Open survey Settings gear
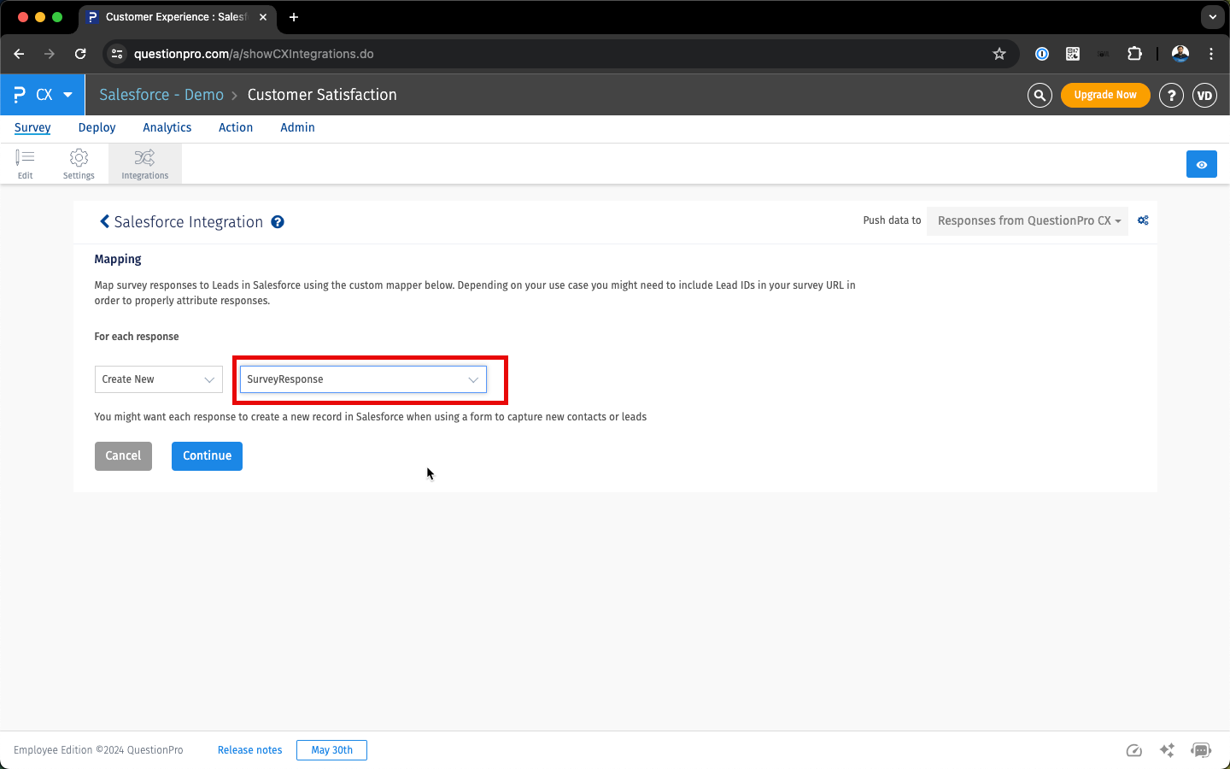 (x=79, y=163)
